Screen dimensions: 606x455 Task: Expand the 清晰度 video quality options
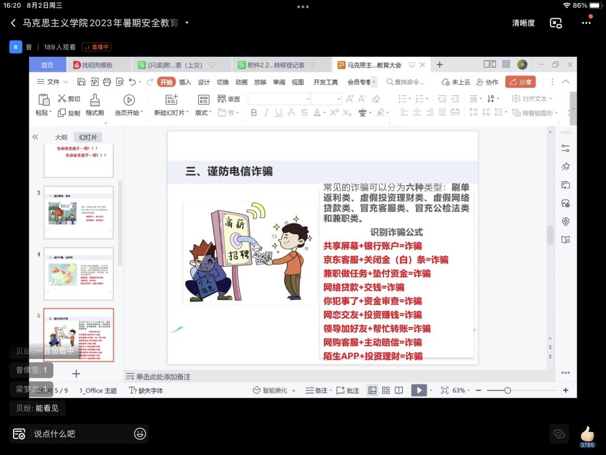coord(523,23)
